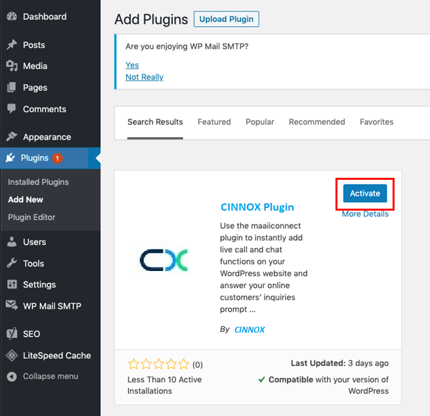Activate the CINNOX Plugin
The width and height of the screenshot is (430, 416).
pyautogui.click(x=365, y=194)
